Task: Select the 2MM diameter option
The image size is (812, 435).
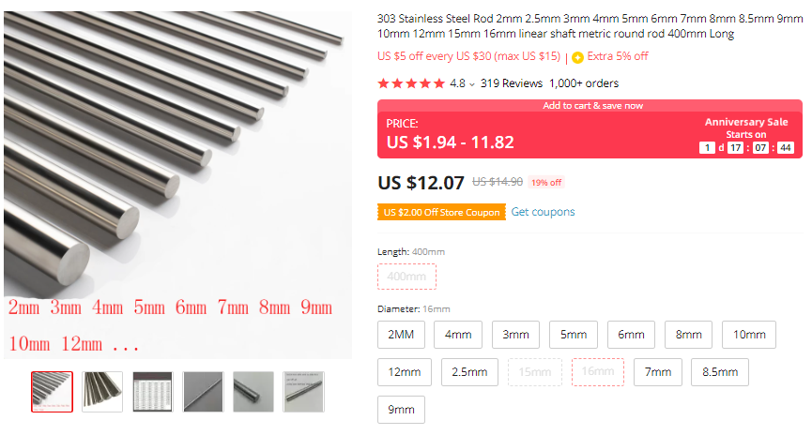Action: 401,335
